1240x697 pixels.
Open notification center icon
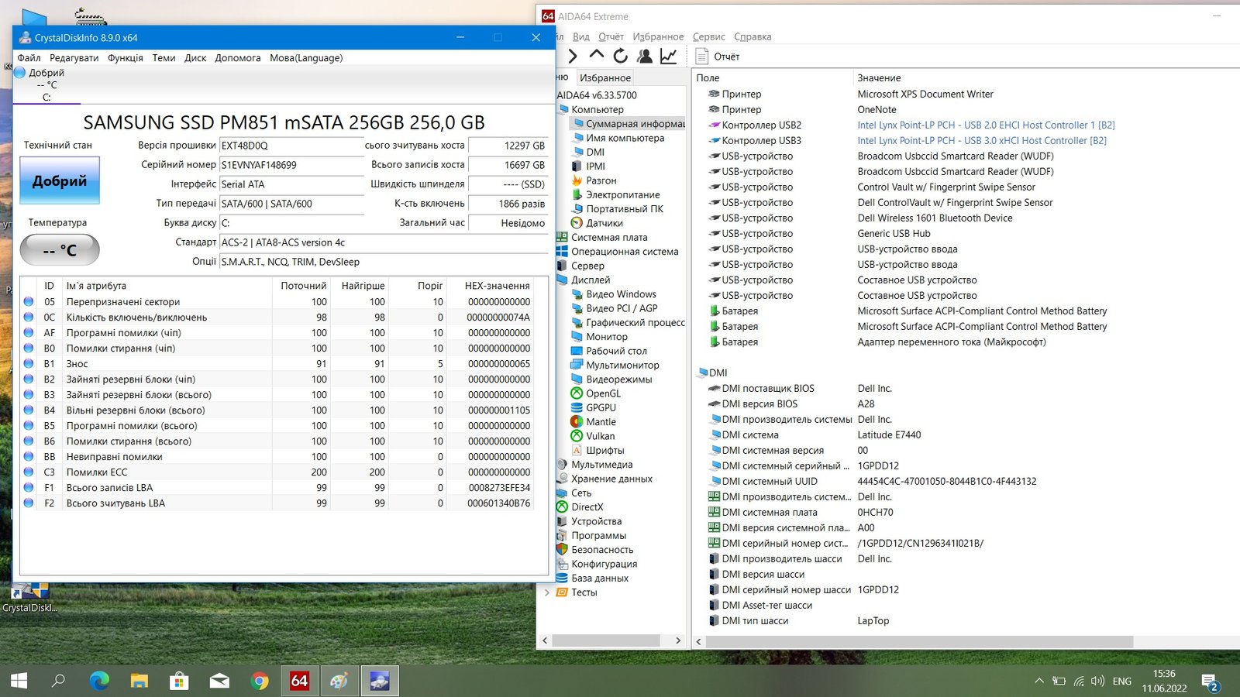click(x=1210, y=682)
